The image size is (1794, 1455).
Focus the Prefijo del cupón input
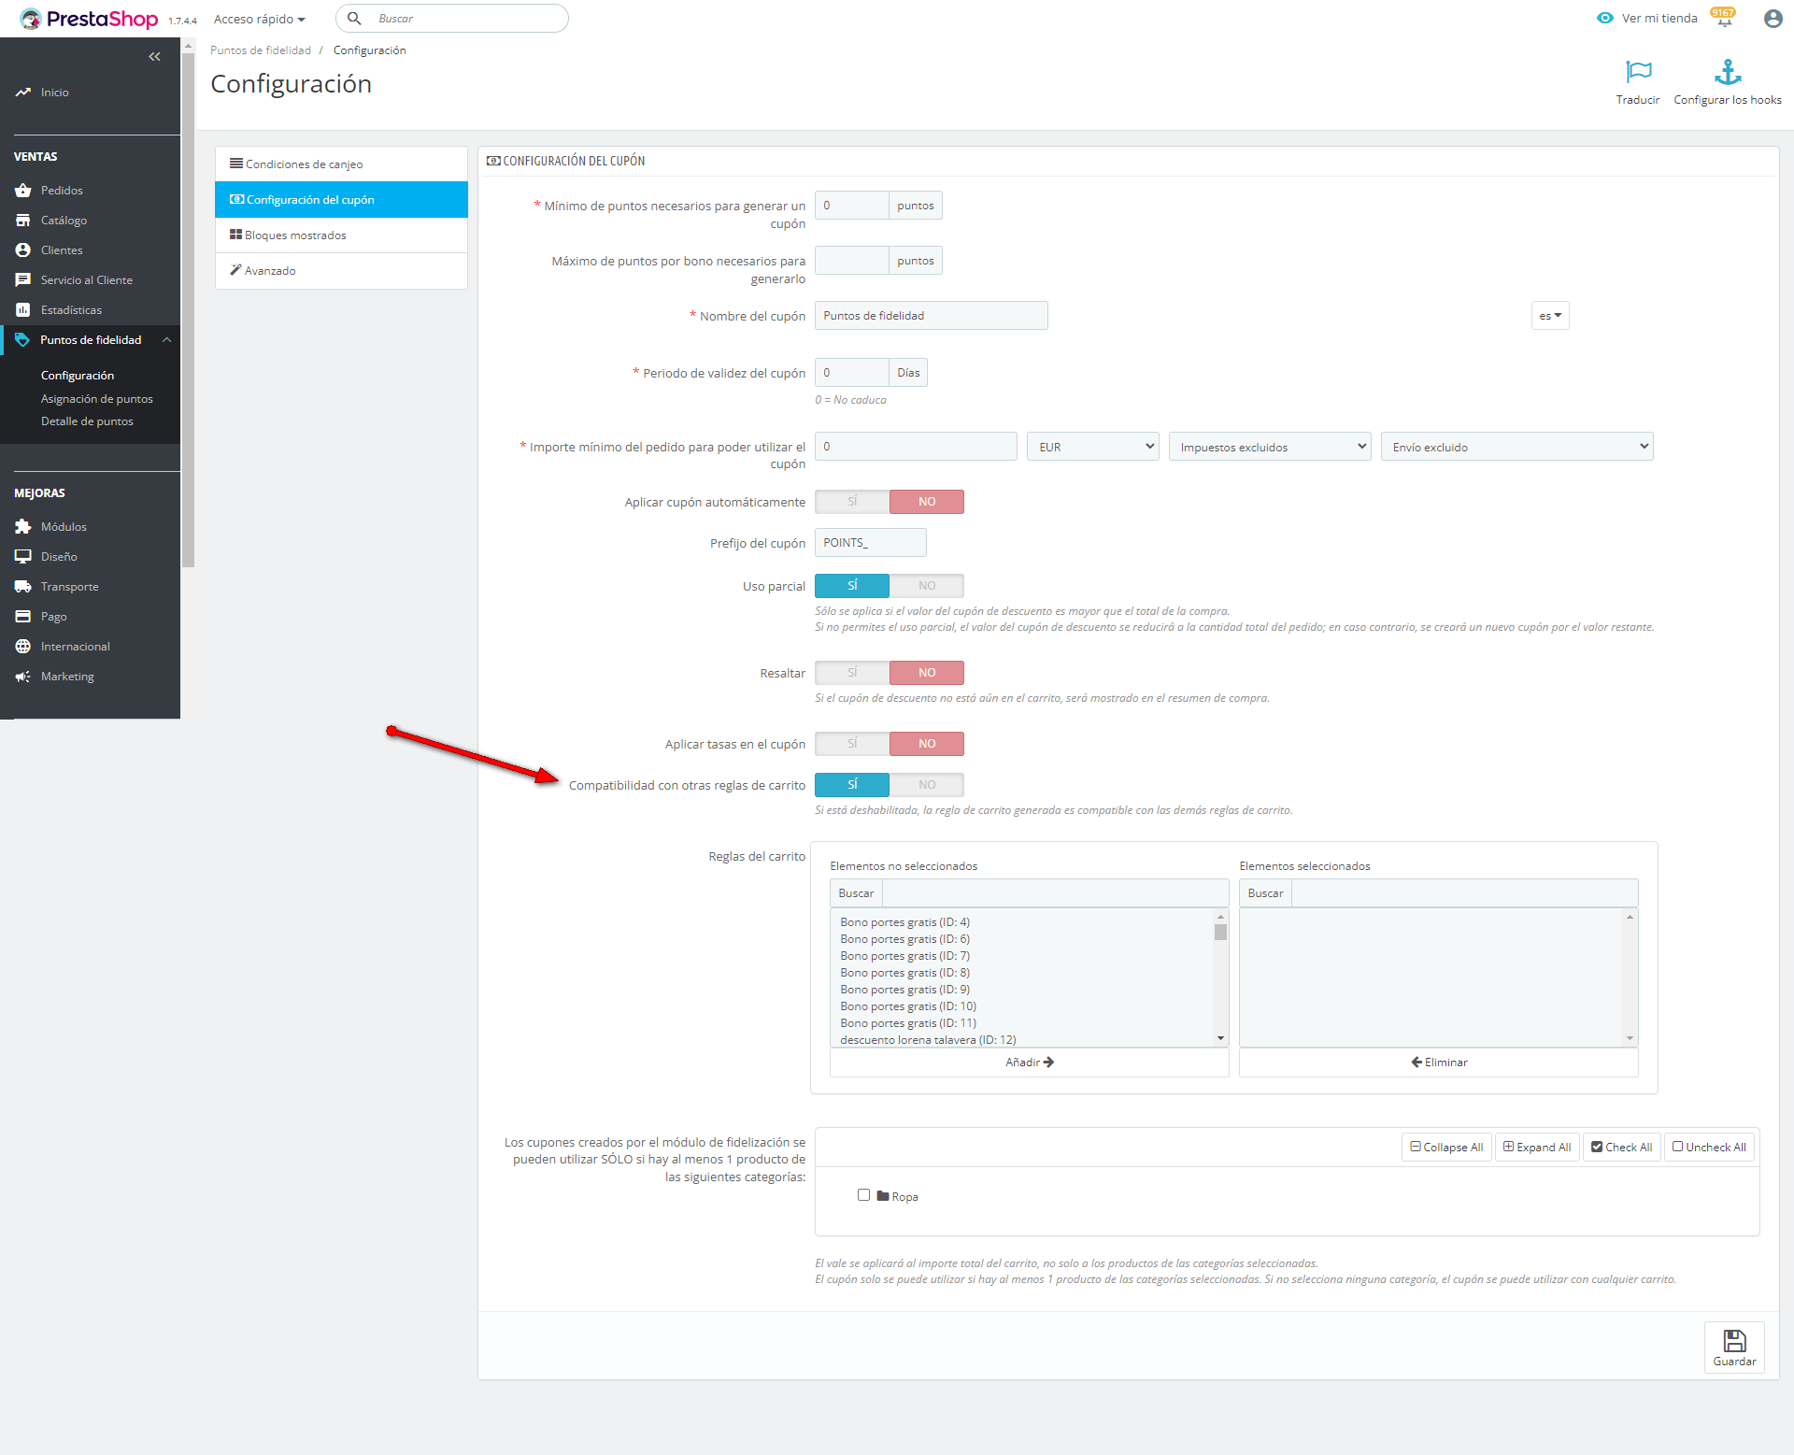(x=870, y=543)
